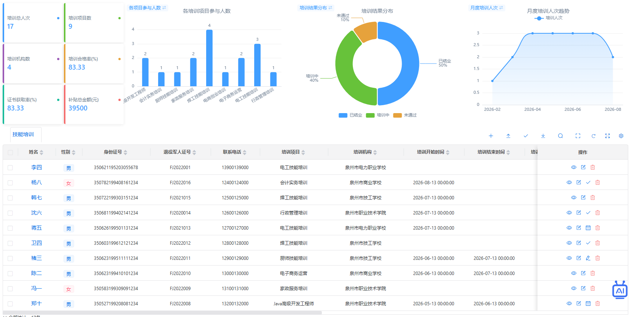Click the upload import toolbar icon

pos(508,136)
